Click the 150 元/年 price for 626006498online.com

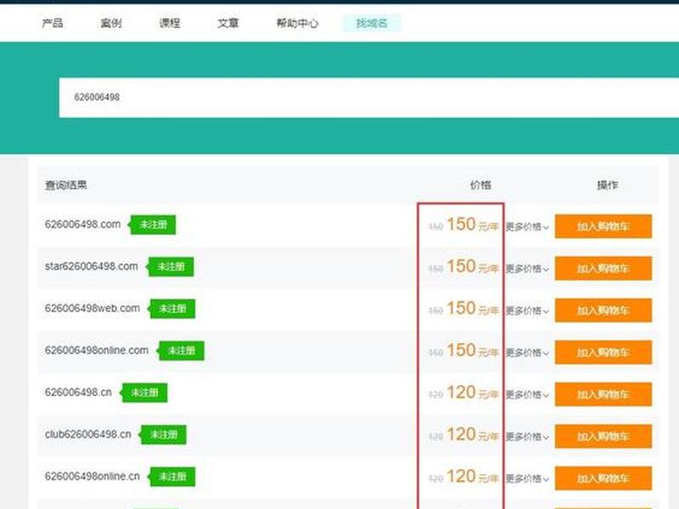(473, 350)
